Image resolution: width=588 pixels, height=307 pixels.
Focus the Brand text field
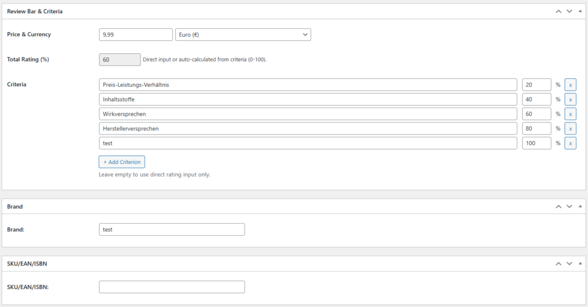pos(172,229)
